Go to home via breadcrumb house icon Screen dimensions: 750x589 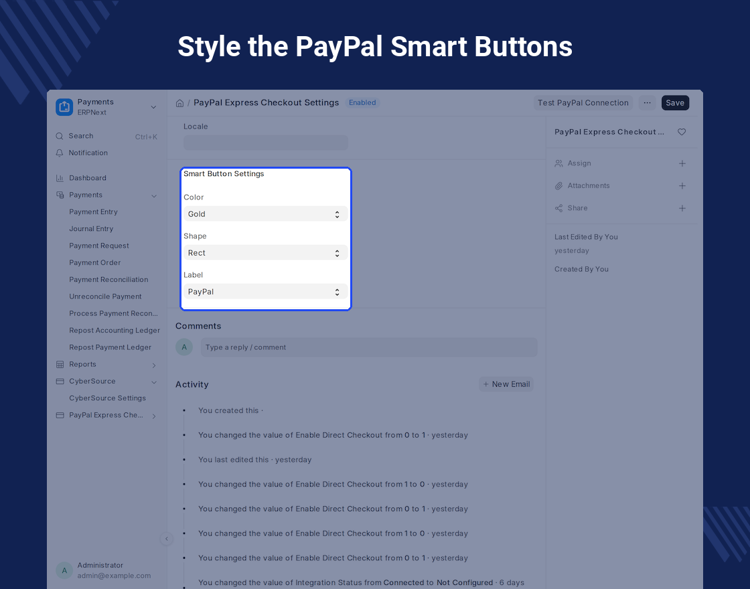pyautogui.click(x=180, y=103)
